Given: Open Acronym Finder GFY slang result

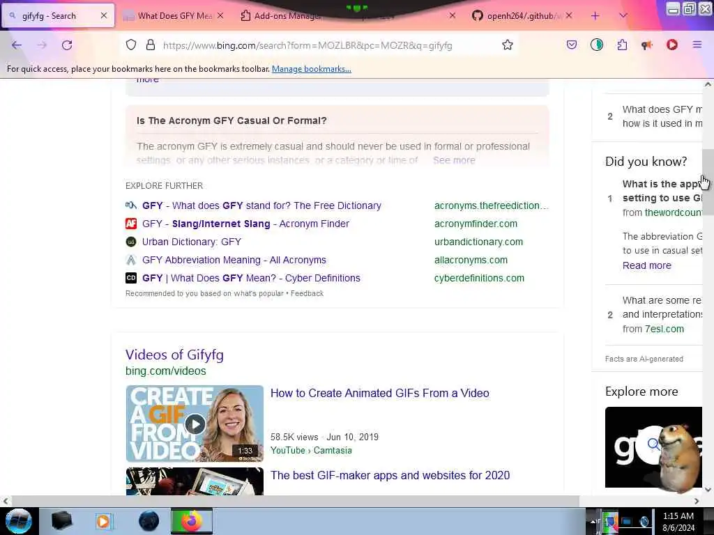Looking at the screenshot, I should 246,224.
